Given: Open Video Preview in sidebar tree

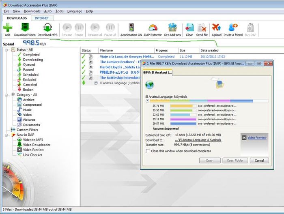Looking at the screenshot, I should tap(33, 150).
